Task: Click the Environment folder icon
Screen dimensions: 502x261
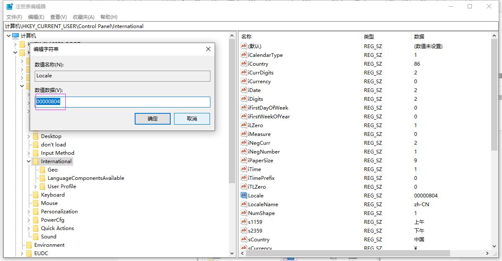Action: [x=28, y=245]
